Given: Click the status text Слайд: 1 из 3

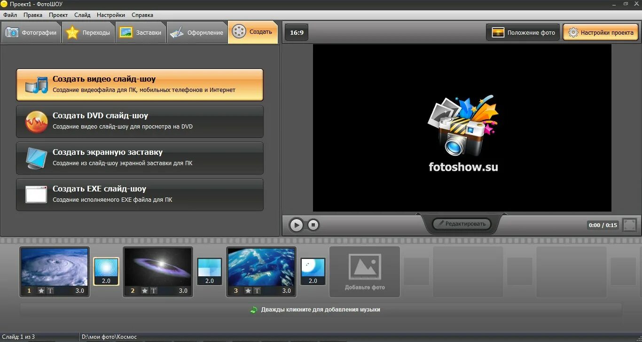Looking at the screenshot, I should tap(18, 337).
